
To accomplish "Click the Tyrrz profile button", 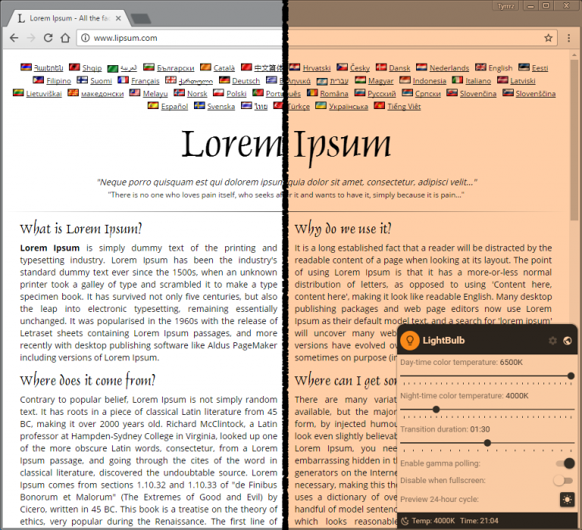I will 506,6.
